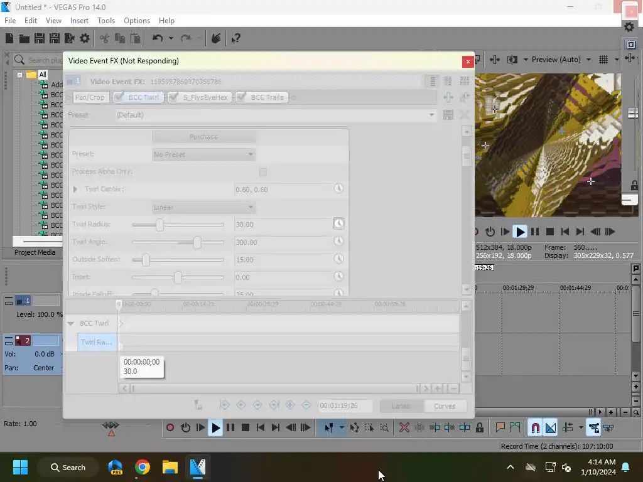Select the Normal Edit tool
This screenshot has width=643, height=482.
pyautogui.click(x=329, y=428)
